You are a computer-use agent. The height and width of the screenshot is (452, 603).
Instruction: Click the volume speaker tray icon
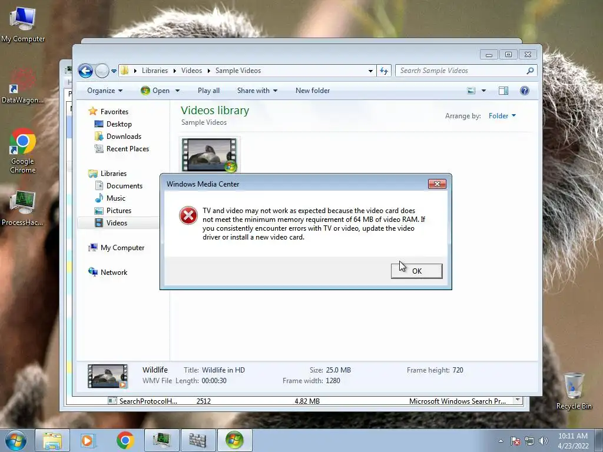[543, 441]
